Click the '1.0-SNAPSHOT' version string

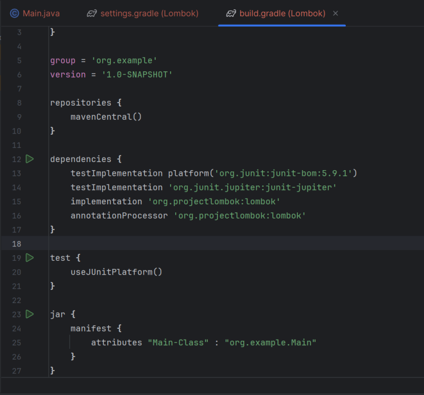click(x=137, y=75)
